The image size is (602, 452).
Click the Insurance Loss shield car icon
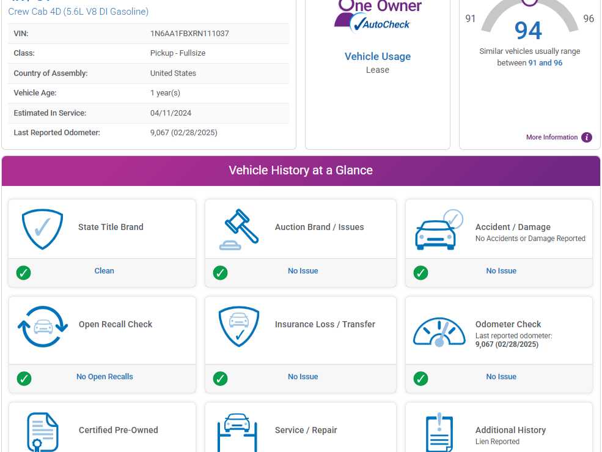[239, 327]
